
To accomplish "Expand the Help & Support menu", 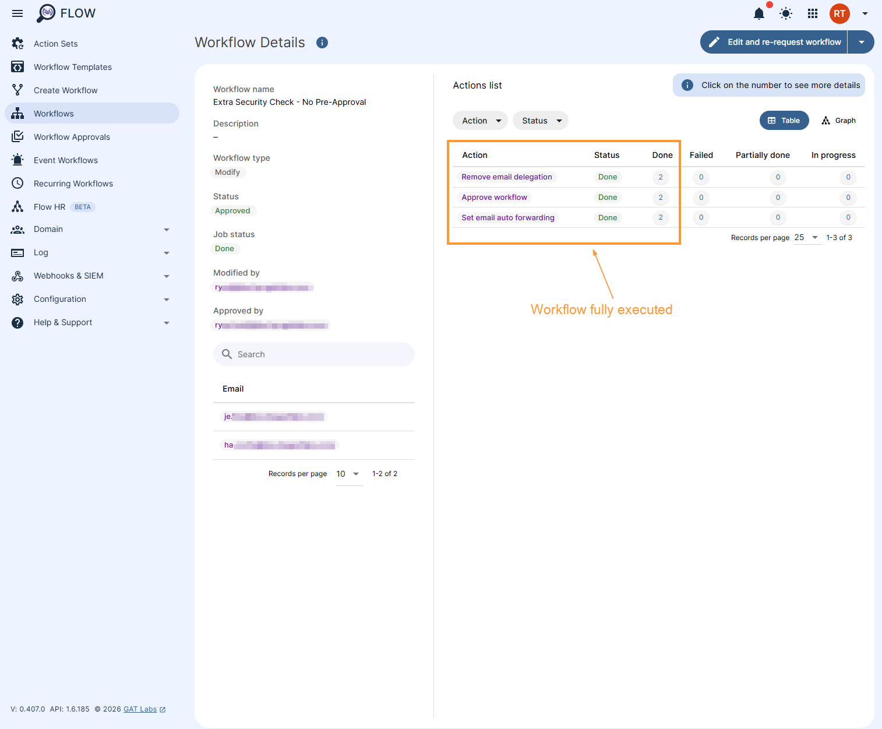I will [167, 322].
